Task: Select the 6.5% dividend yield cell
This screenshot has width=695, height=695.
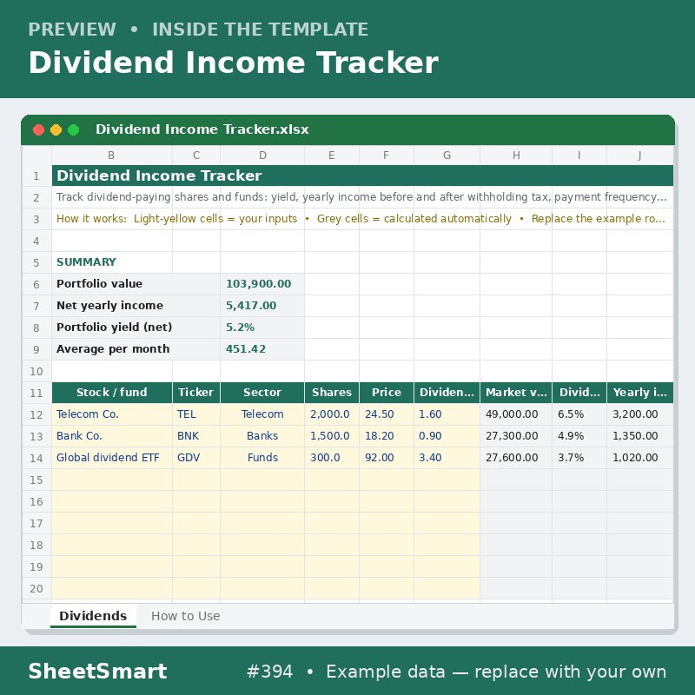Action: [x=579, y=414]
